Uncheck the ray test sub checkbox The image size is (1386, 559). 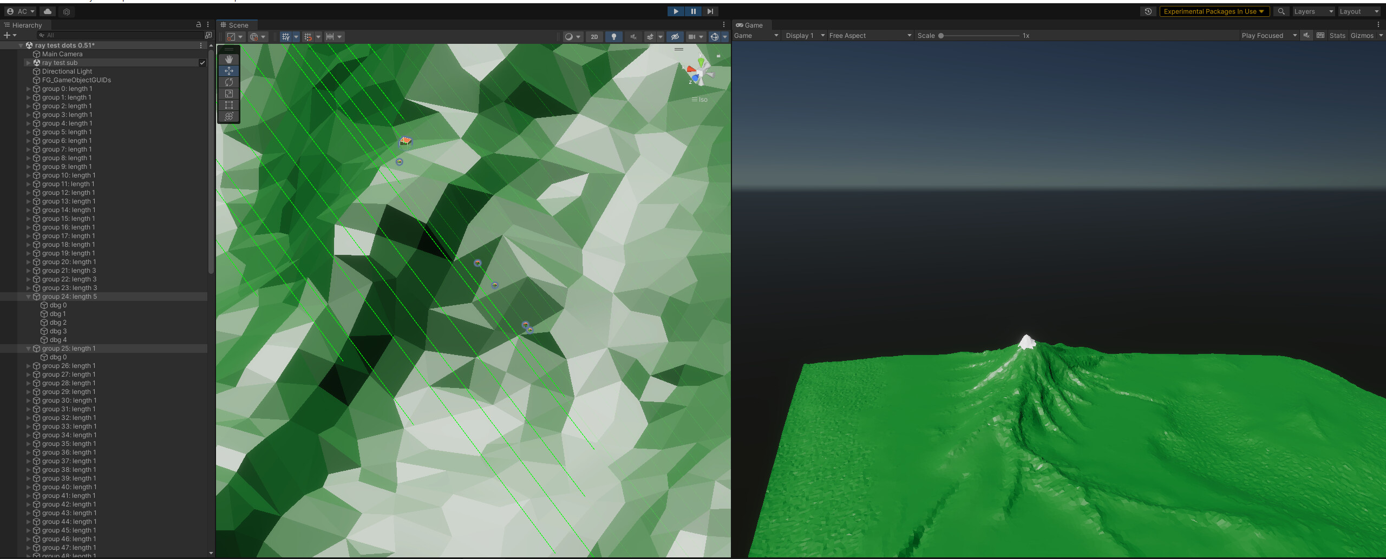point(202,62)
